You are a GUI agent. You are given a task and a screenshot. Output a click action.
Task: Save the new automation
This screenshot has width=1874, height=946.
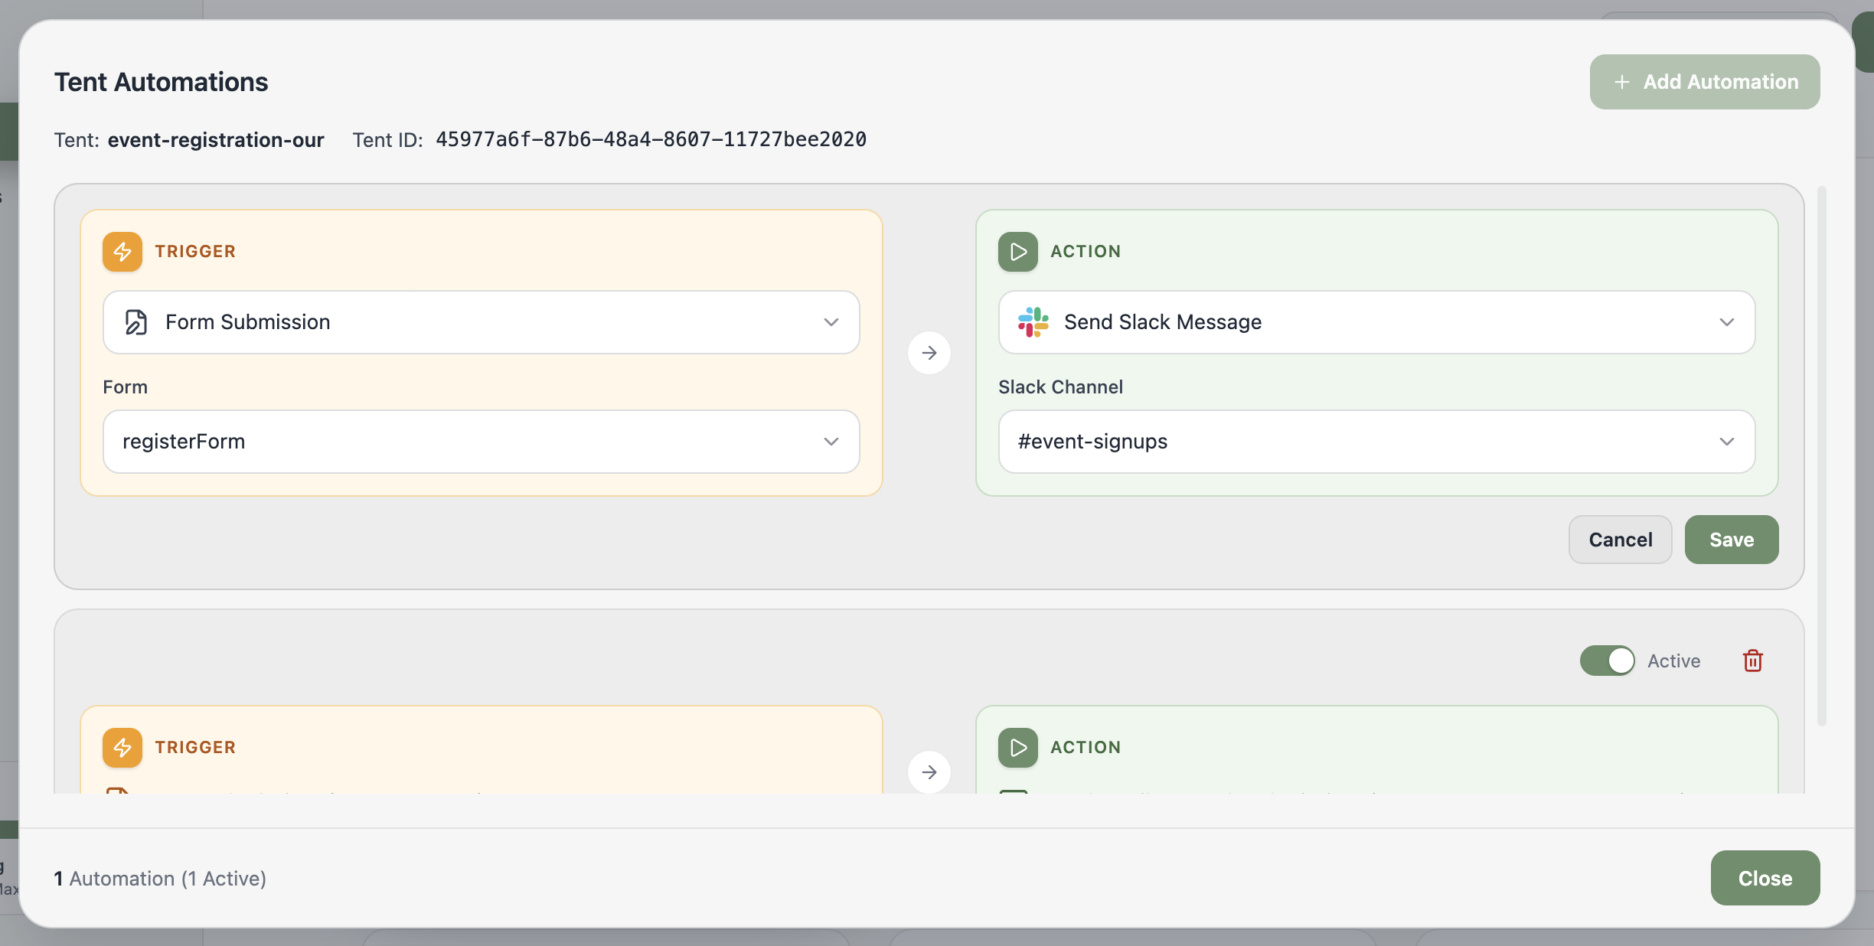pyautogui.click(x=1732, y=540)
